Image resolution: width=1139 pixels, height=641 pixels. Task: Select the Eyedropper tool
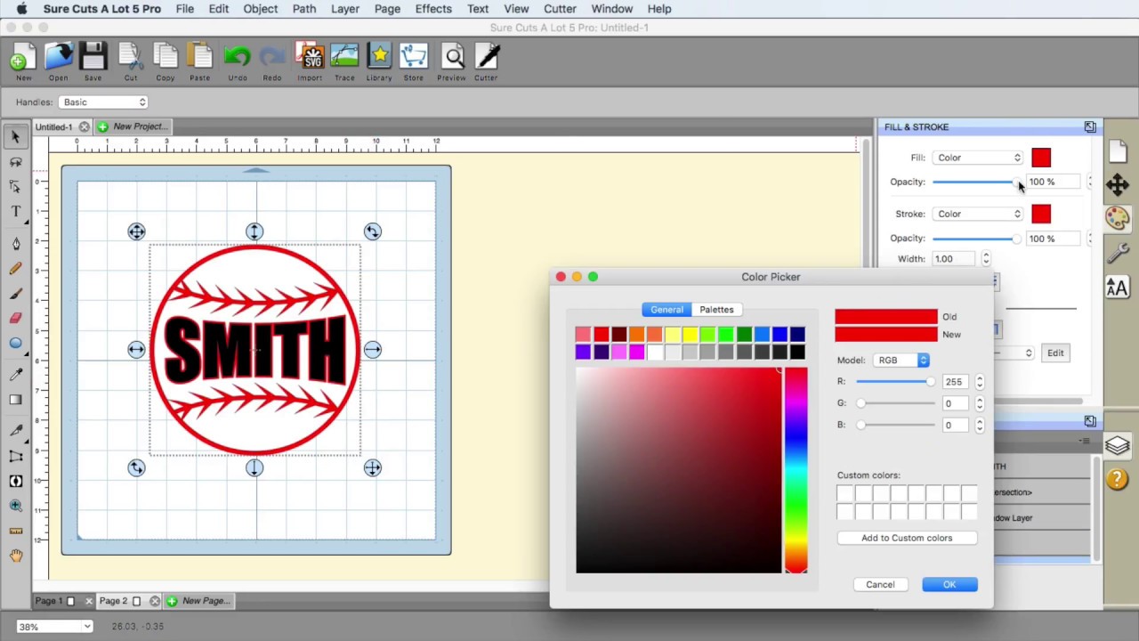(x=15, y=375)
